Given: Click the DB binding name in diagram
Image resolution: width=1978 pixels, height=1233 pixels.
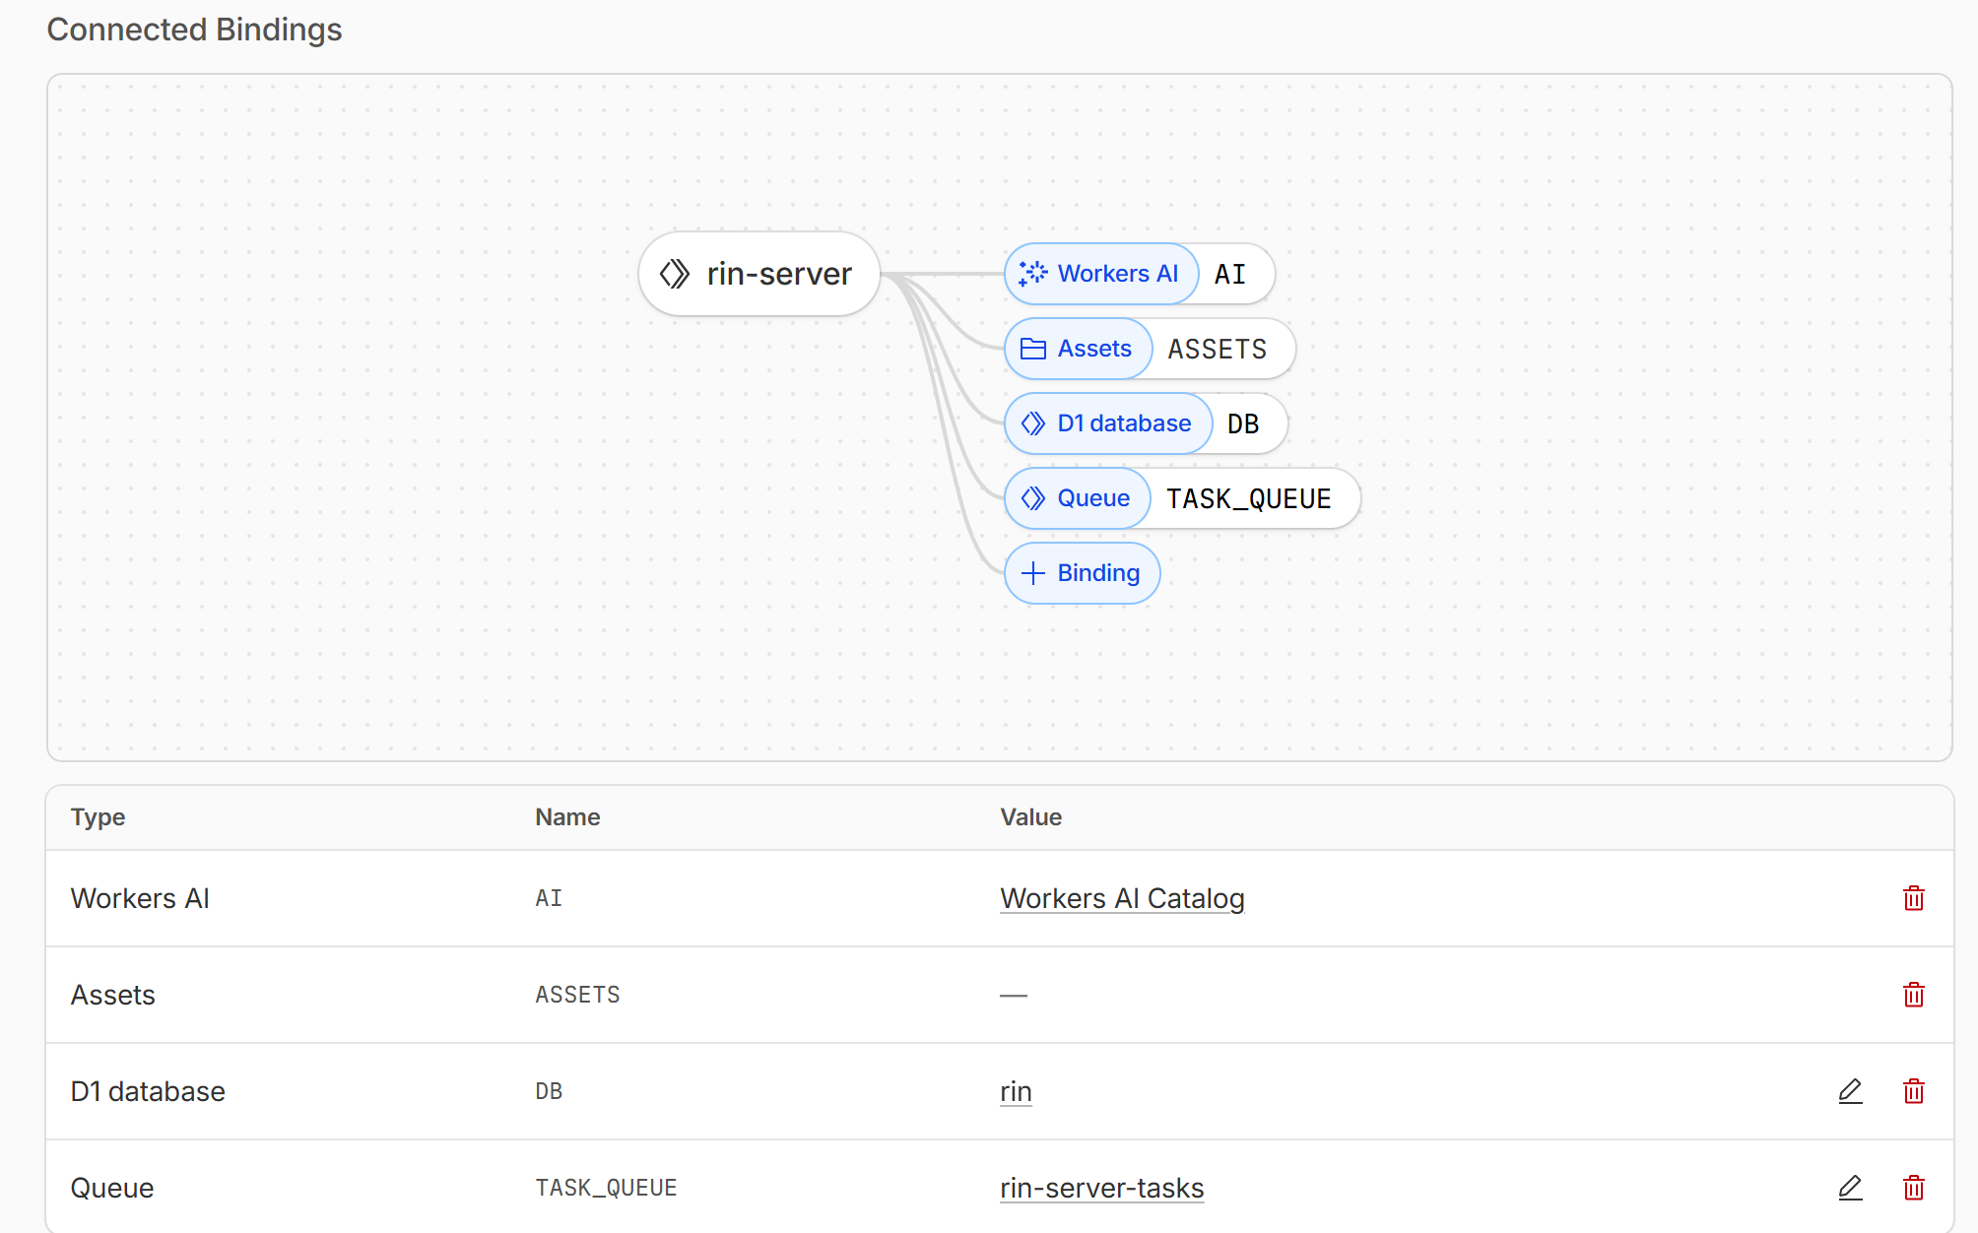Looking at the screenshot, I should pos(1243,423).
